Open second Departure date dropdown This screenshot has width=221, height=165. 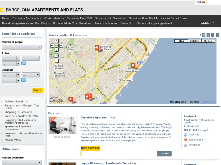click(x=31, y=75)
